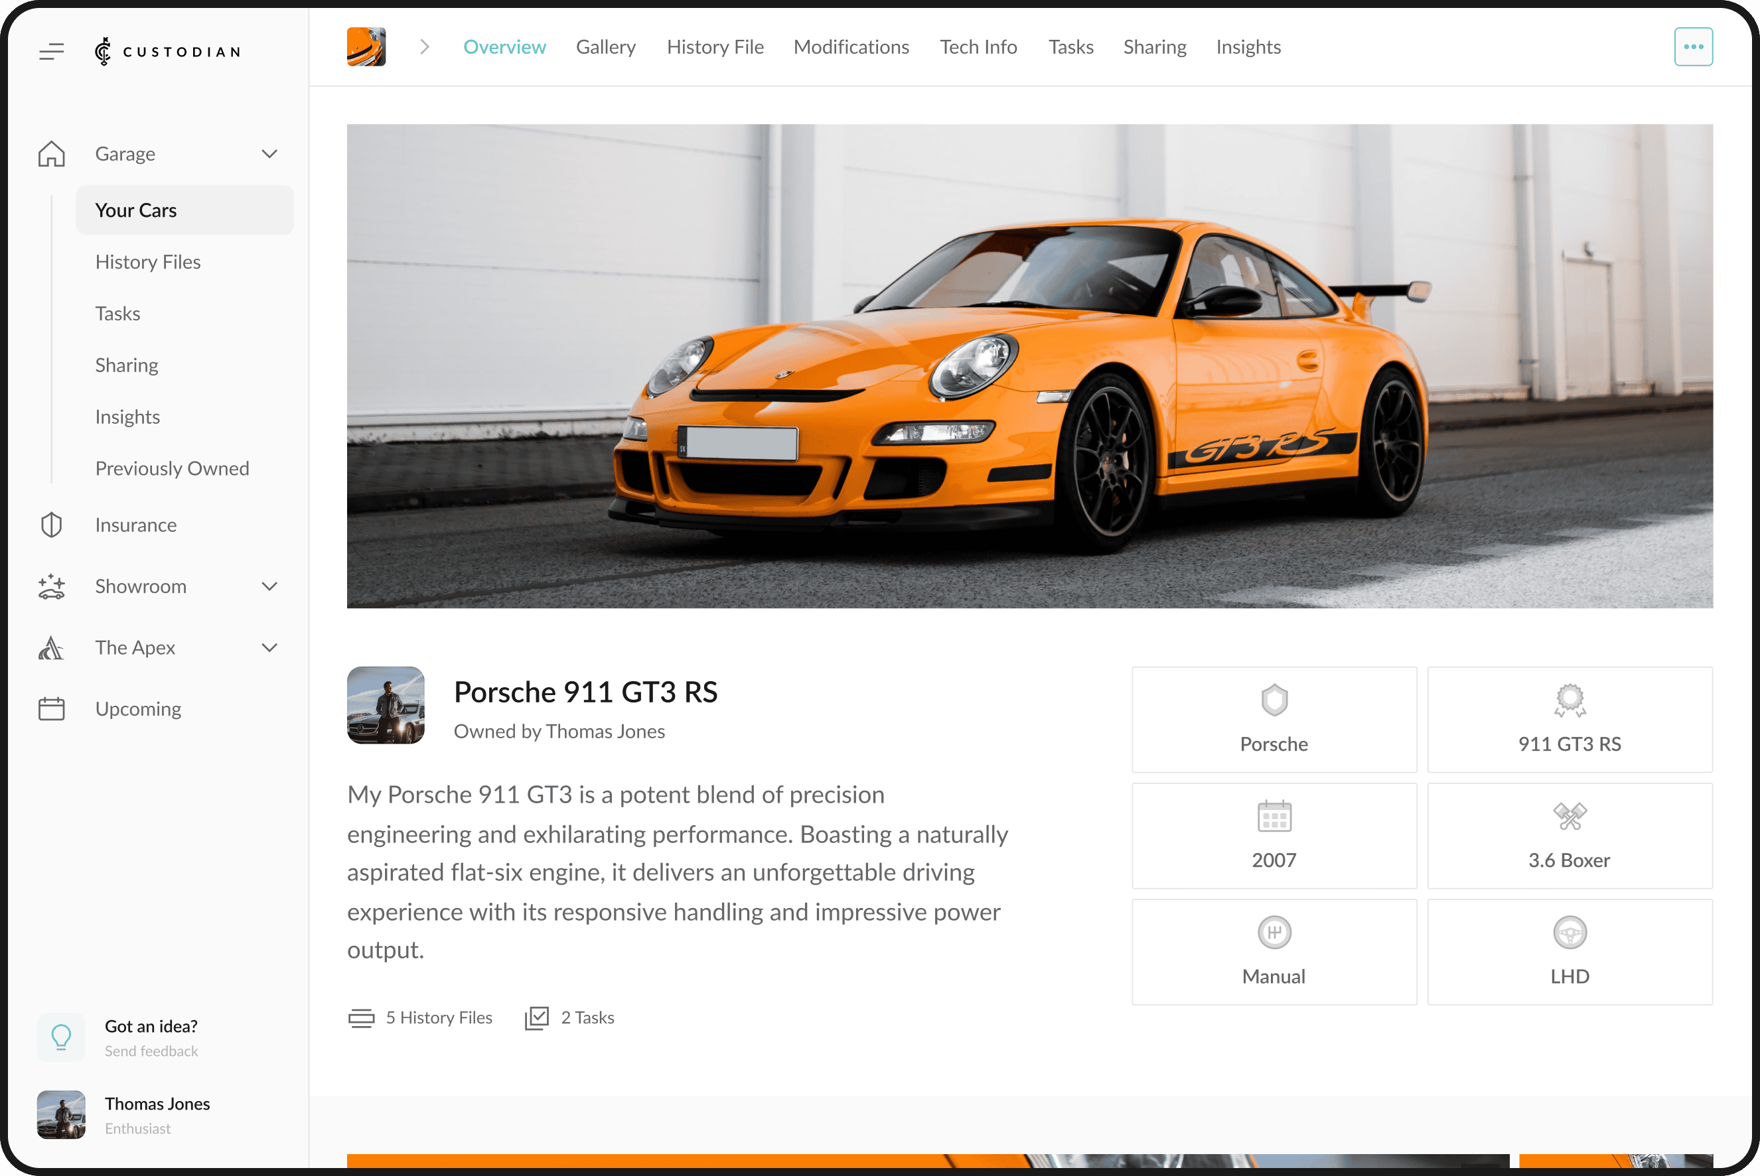
Task: Click the lightbulb feedback icon
Action: [x=61, y=1037]
